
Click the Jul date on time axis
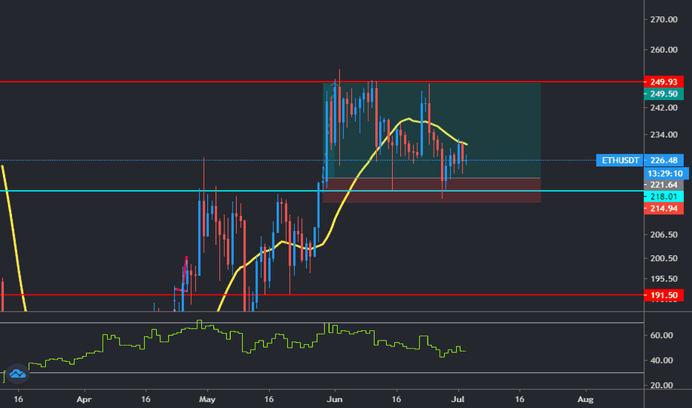pos(459,400)
